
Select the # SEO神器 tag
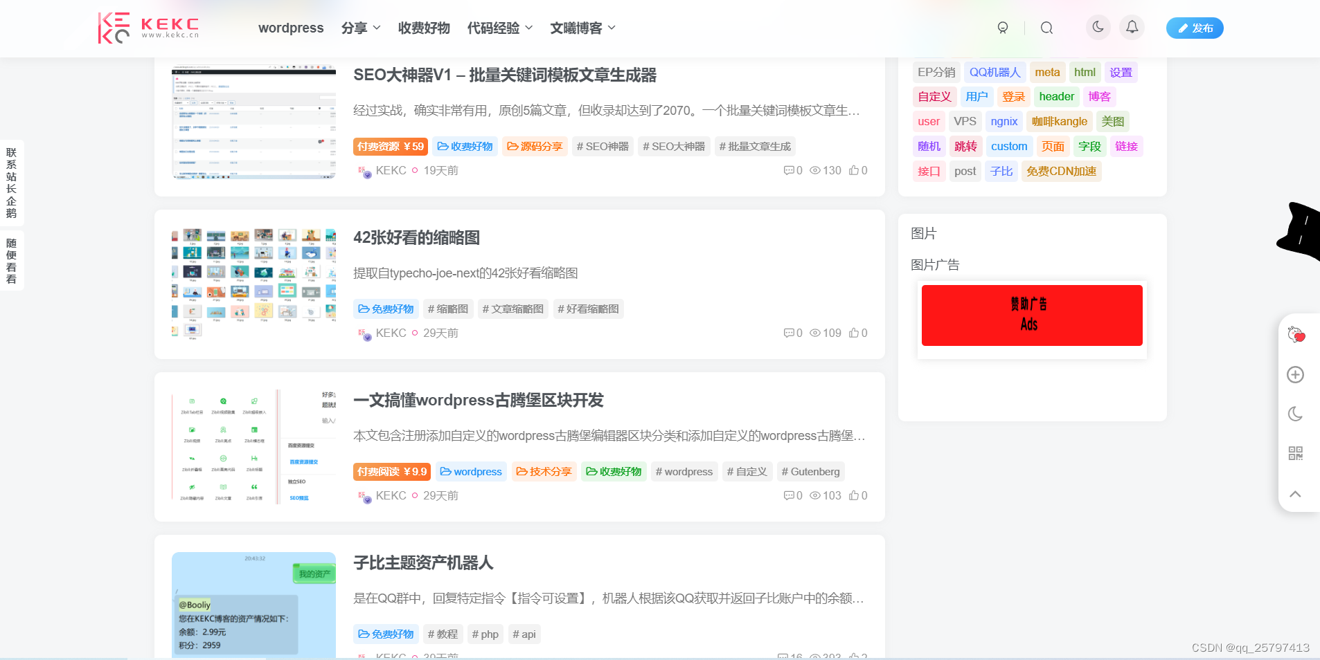point(603,146)
